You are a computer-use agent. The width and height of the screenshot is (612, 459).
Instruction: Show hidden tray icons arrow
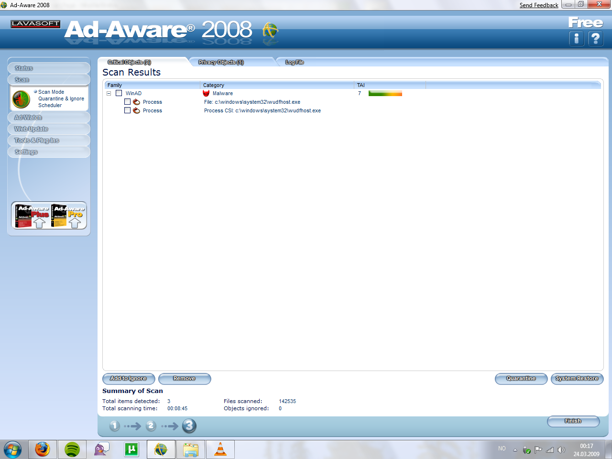pos(515,450)
